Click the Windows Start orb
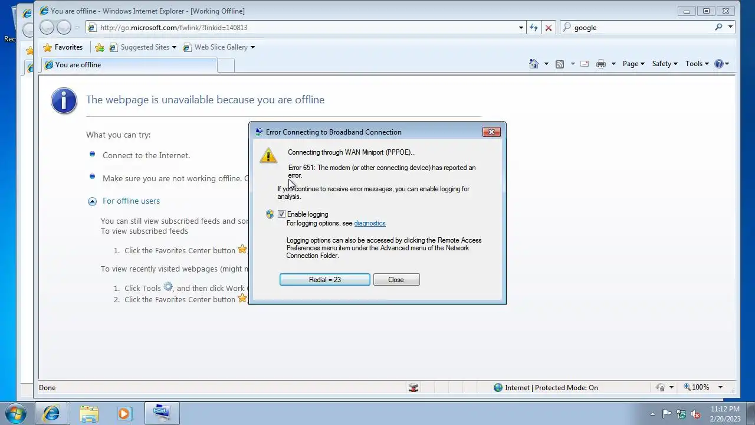Image resolution: width=755 pixels, height=425 pixels. 15,413
